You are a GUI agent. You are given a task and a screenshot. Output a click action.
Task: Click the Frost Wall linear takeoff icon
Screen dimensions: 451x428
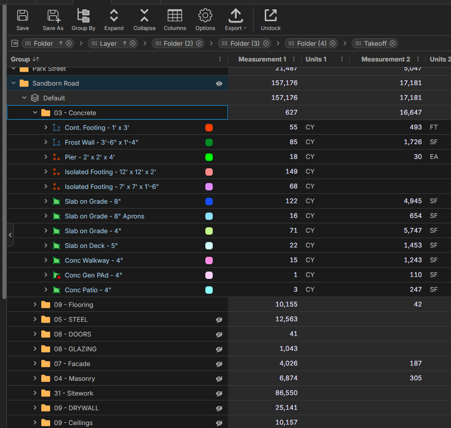pos(56,142)
